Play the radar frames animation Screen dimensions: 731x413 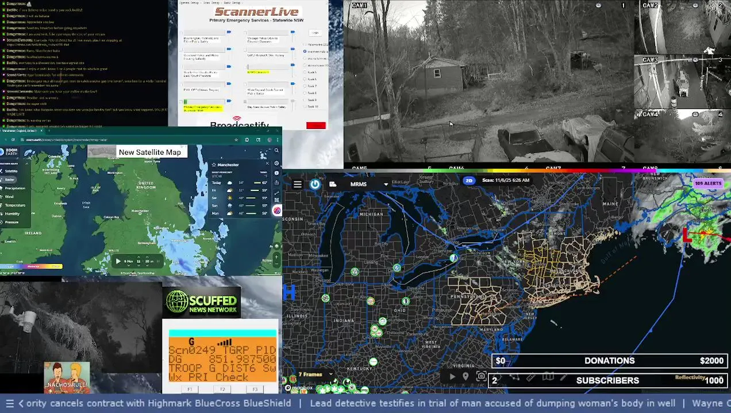point(452,376)
